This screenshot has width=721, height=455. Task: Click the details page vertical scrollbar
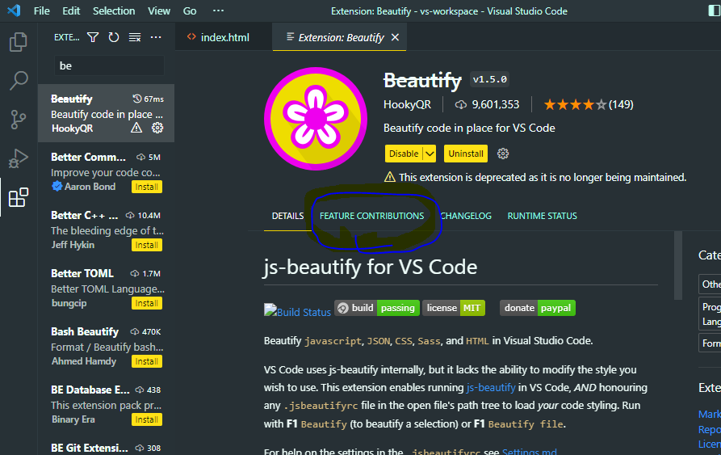[x=678, y=265]
